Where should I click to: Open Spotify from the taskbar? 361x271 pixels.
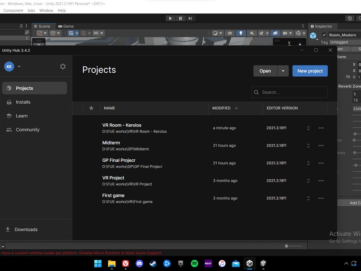194,263
